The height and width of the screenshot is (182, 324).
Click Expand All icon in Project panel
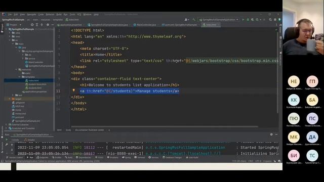pyautogui.click(x=37, y=25)
